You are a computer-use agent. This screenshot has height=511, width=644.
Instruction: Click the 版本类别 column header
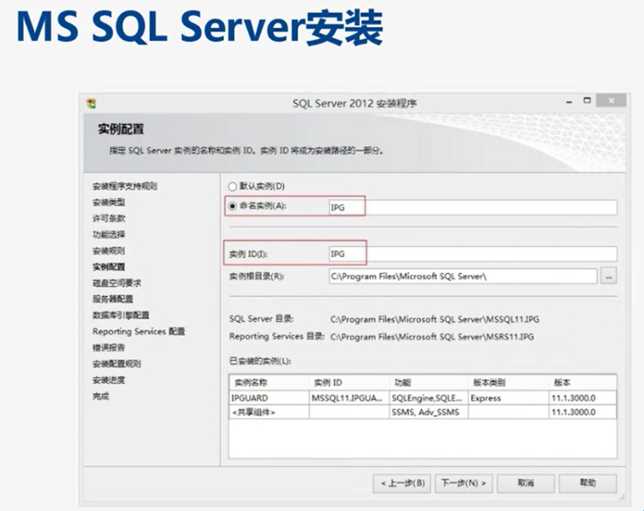pos(506,383)
